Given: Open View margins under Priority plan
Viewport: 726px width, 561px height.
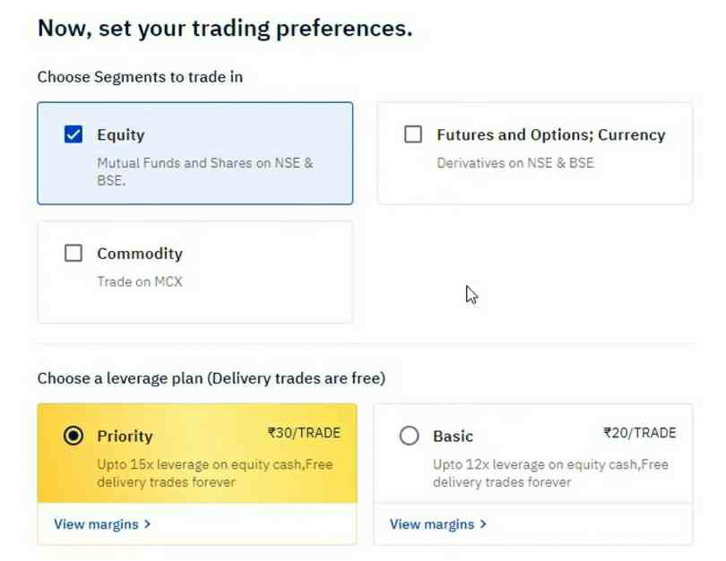Looking at the screenshot, I should [x=97, y=523].
